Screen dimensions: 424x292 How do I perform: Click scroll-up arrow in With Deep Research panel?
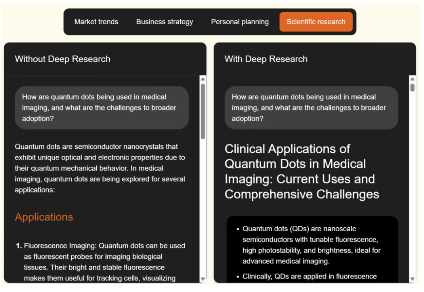(412, 79)
